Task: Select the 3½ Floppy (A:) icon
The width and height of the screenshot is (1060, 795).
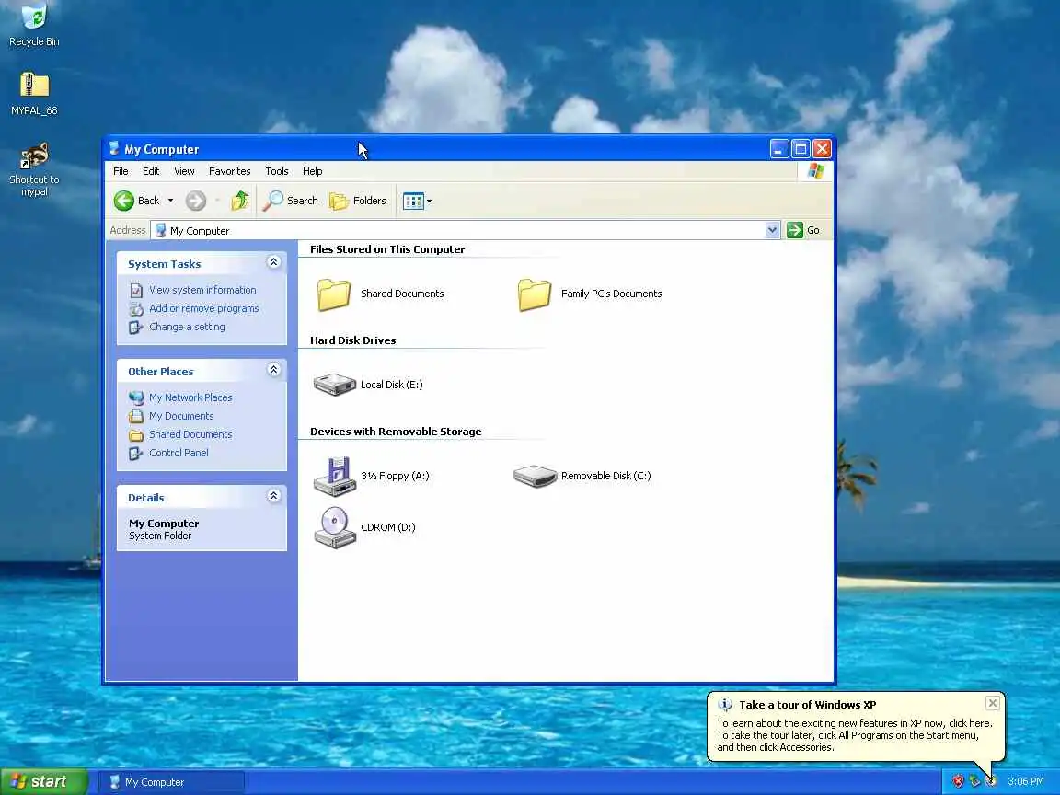Action: 335,476
